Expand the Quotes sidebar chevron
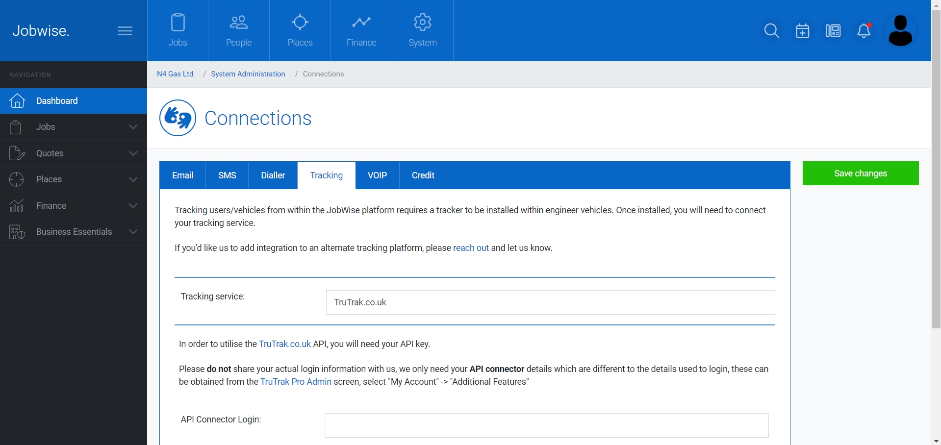 133,153
